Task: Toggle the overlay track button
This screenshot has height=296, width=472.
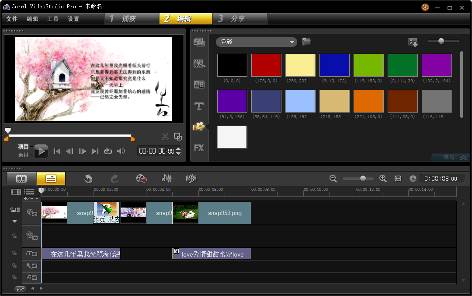Action: 32,236
